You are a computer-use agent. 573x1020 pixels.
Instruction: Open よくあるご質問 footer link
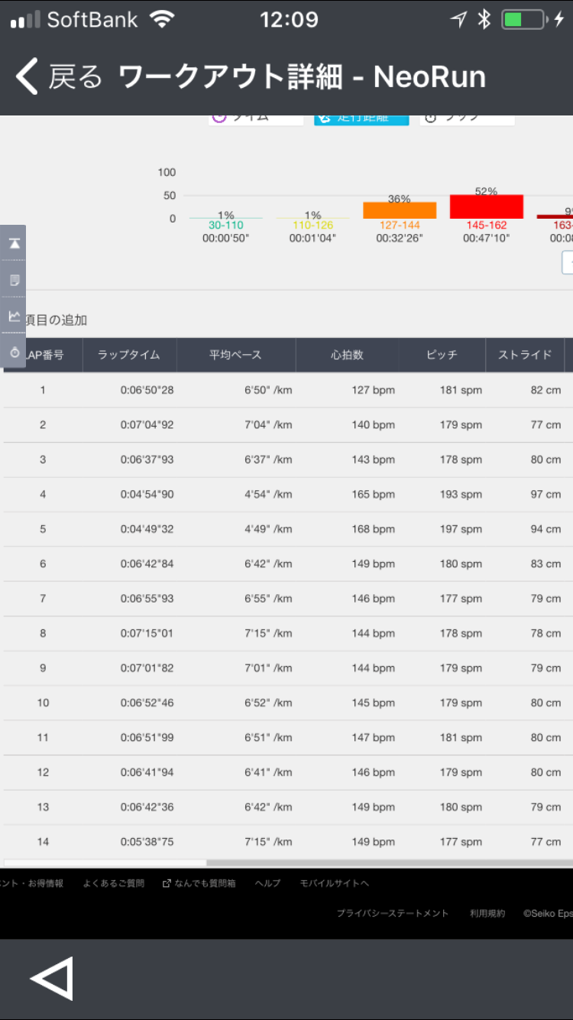pos(114,883)
